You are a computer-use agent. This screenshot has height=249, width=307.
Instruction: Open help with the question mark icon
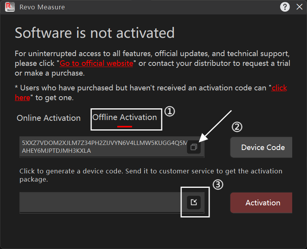285,7
